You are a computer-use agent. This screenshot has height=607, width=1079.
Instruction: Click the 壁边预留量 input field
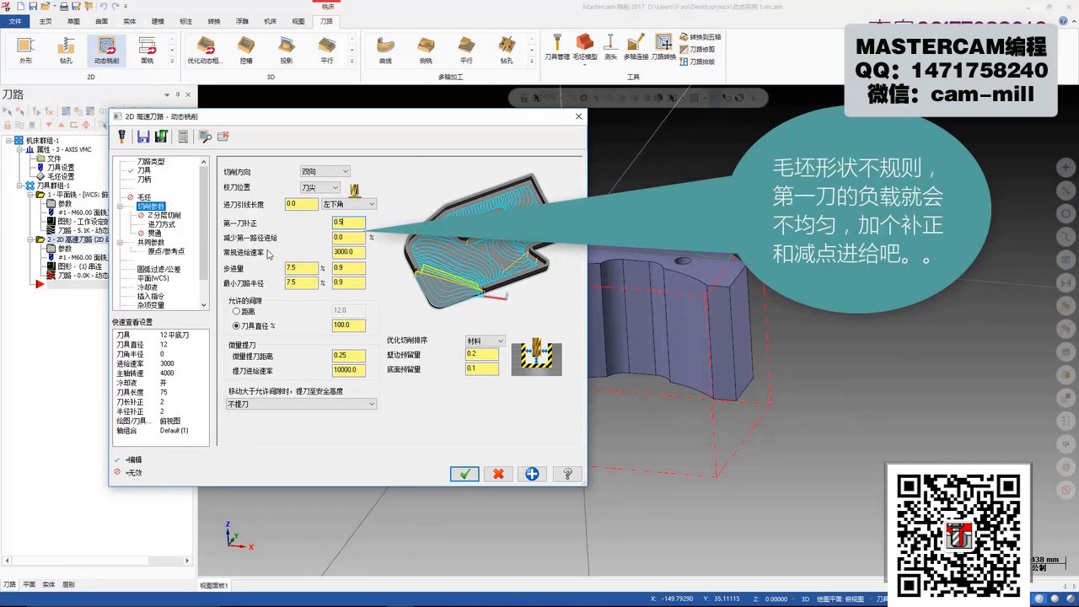(482, 354)
